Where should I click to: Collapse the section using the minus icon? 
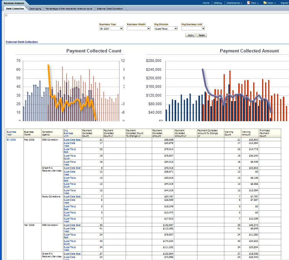[6, 15]
